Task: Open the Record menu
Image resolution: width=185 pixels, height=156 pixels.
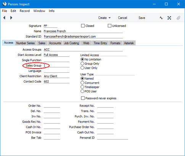Action: click(24, 11)
